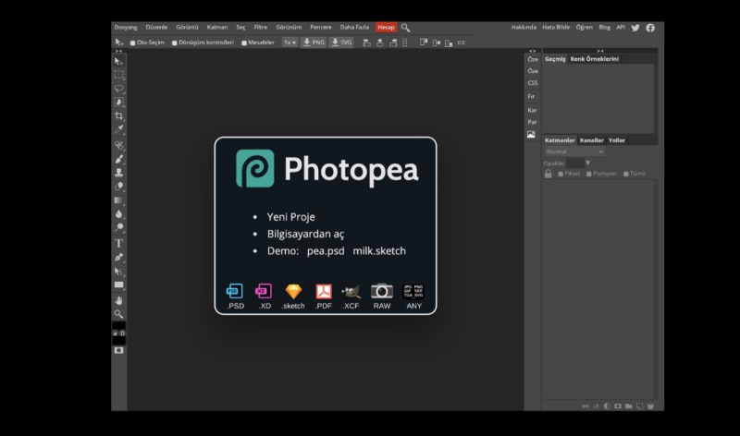Image resolution: width=740 pixels, height=436 pixels.
Task: Expand the left toolbar arrows
Action: point(118,51)
